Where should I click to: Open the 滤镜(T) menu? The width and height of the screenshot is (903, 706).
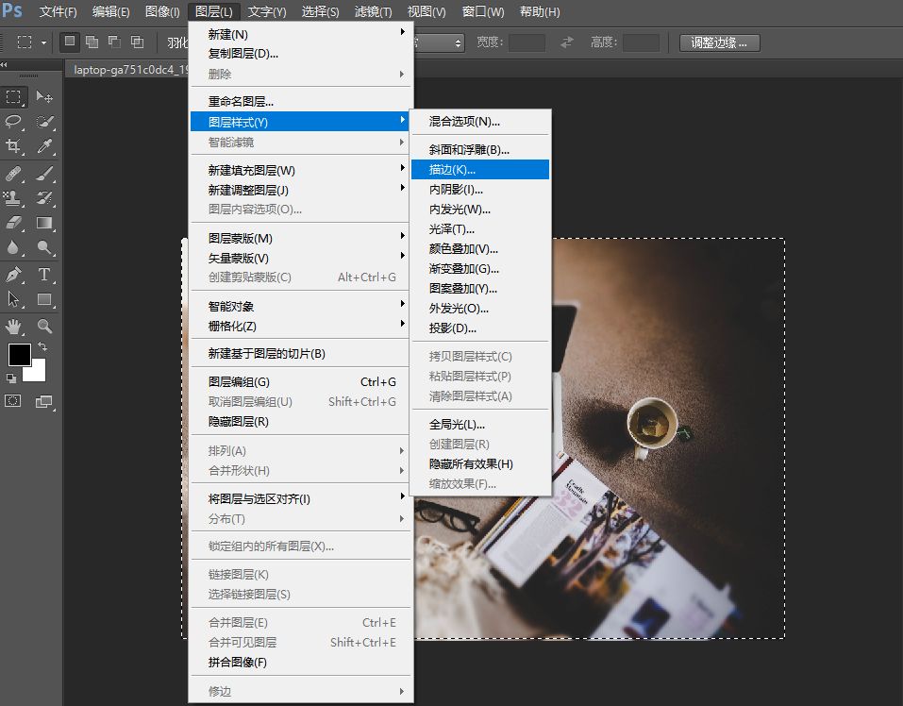click(373, 11)
